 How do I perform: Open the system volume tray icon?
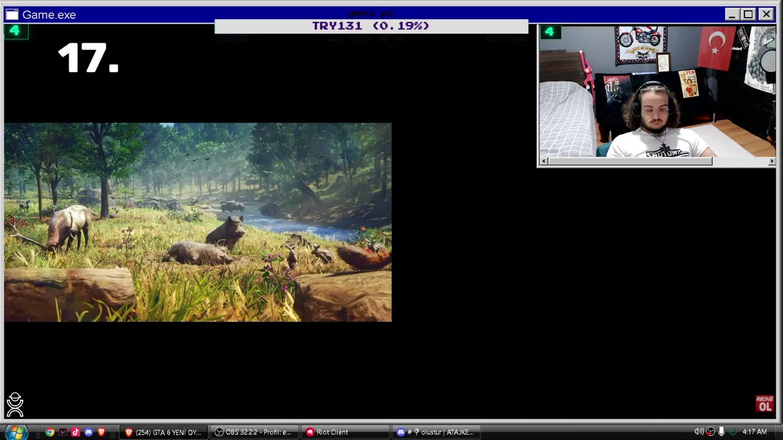[699, 432]
